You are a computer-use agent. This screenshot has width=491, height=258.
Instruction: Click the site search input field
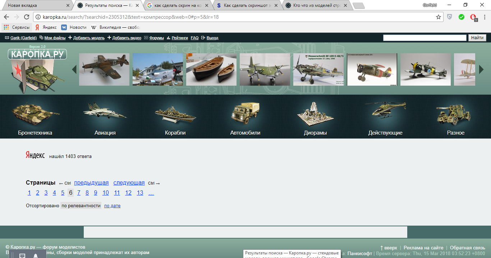(x=425, y=38)
